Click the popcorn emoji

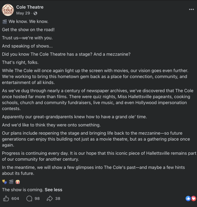(18, 182)
